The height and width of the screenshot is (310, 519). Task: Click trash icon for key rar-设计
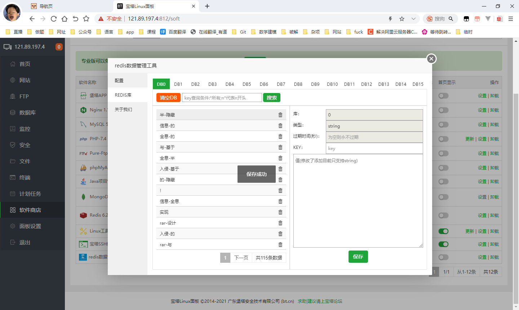280,223
